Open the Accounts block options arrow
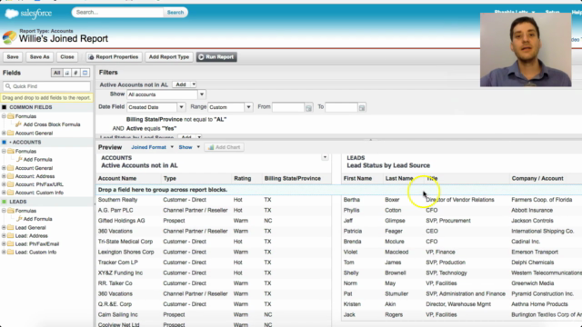582x327 pixels. (325, 157)
